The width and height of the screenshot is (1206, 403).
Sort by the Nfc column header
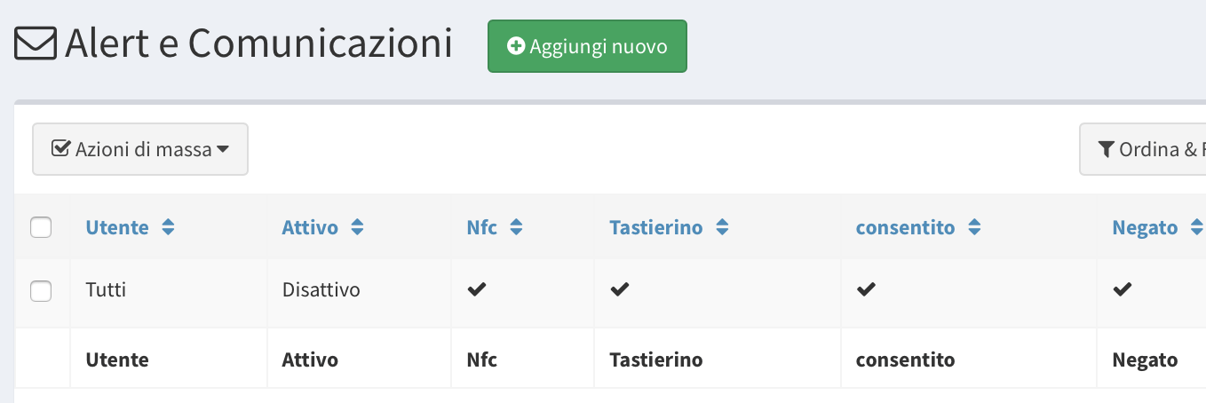[482, 228]
